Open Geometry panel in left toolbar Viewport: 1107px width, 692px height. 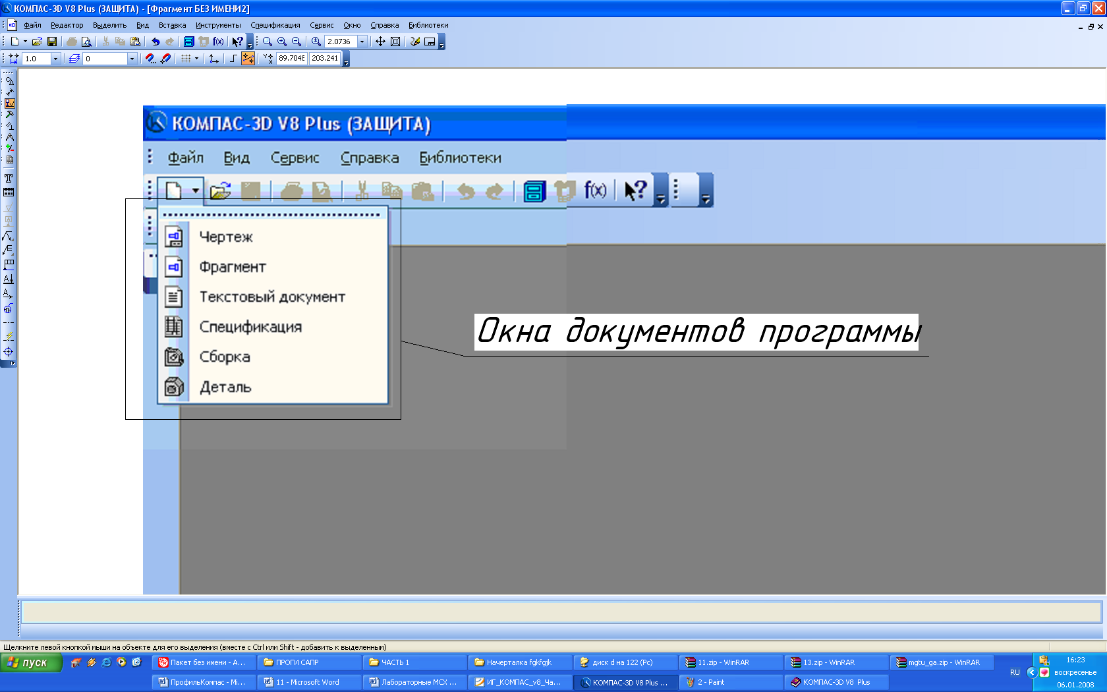point(9,81)
